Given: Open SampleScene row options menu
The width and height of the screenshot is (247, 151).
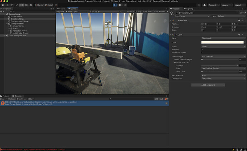Looking at the screenshot, I should 54,14.
